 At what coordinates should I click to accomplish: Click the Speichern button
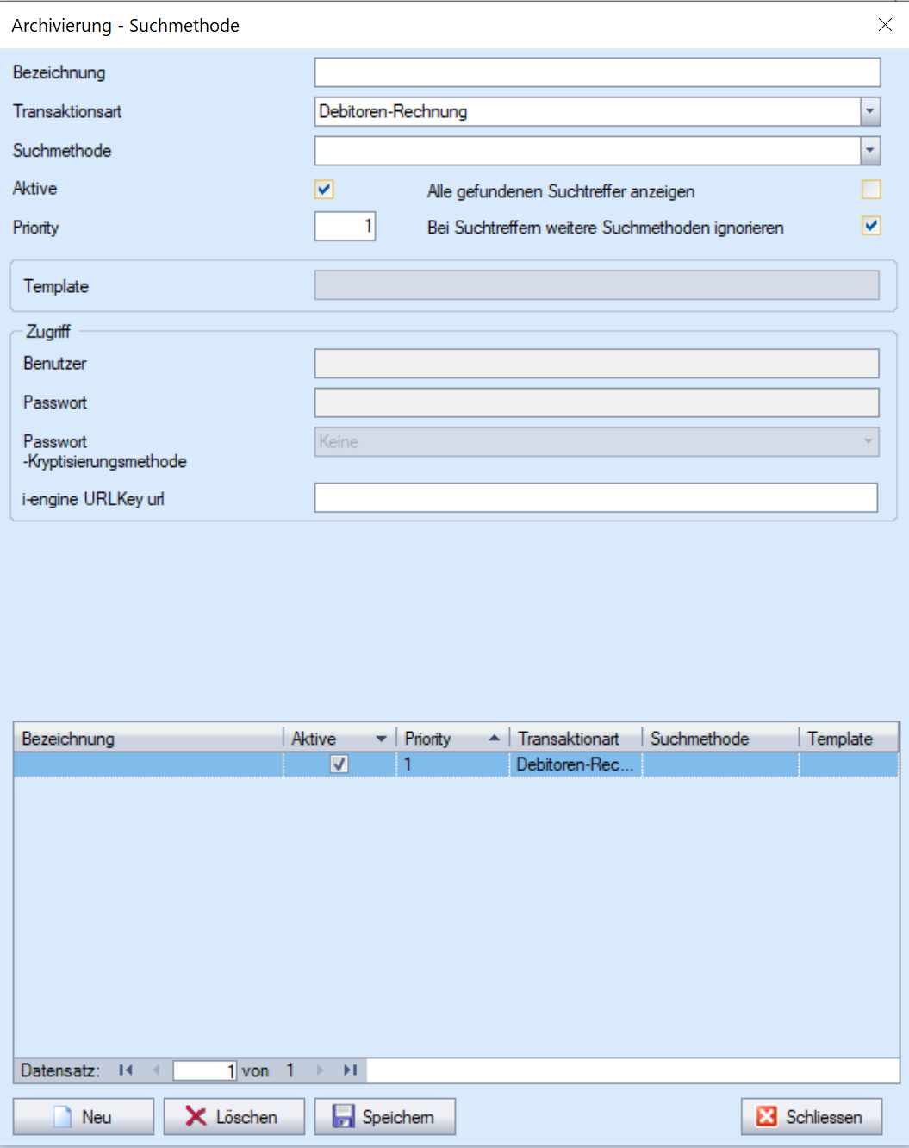pos(385,1117)
